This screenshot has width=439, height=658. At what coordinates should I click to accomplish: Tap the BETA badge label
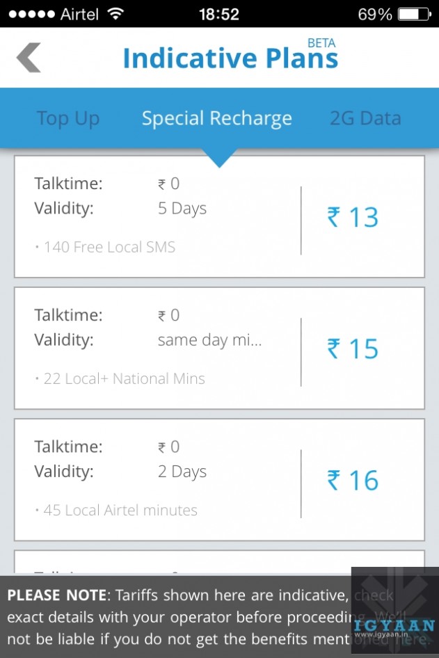[x=321, y=43]
